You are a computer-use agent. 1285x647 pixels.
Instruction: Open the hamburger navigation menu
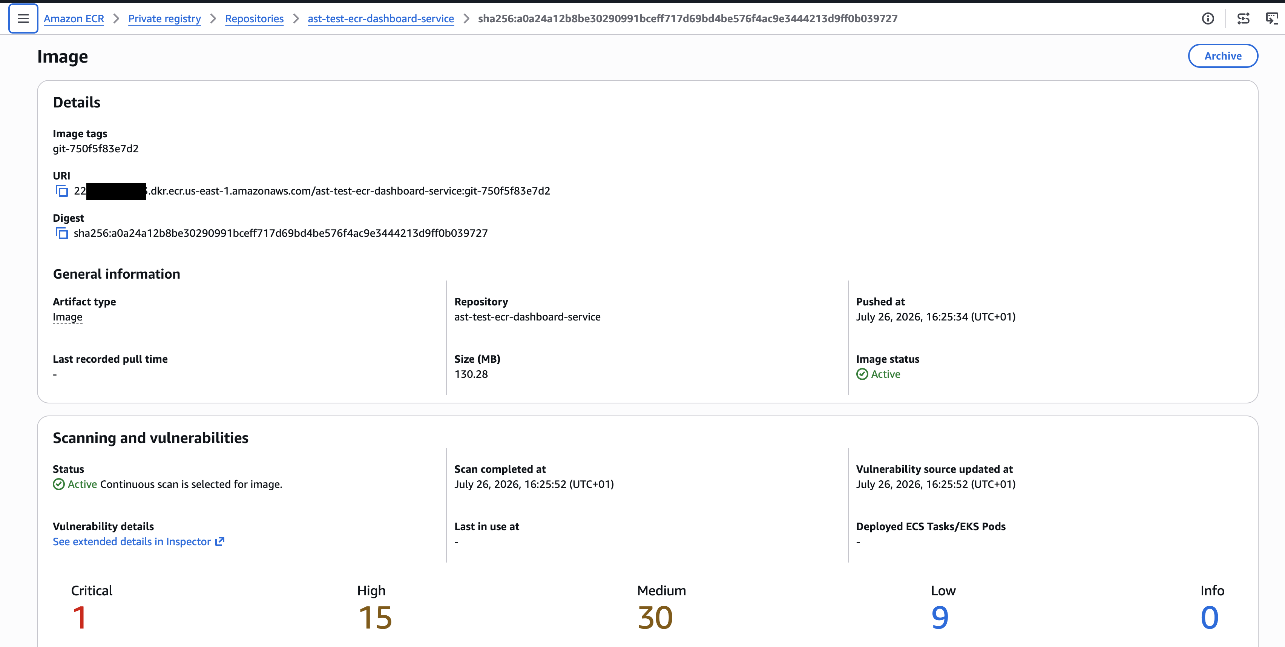pos(23,18)
